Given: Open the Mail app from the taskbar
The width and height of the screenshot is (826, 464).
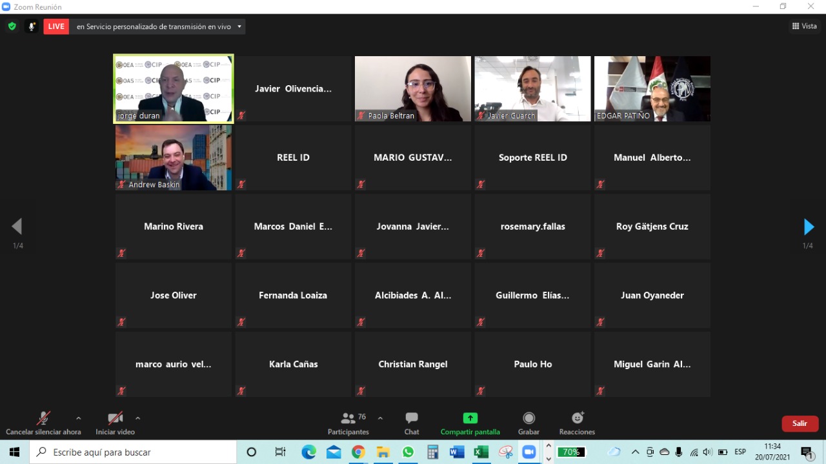Looking at the screenshot, I should [334, 452].
